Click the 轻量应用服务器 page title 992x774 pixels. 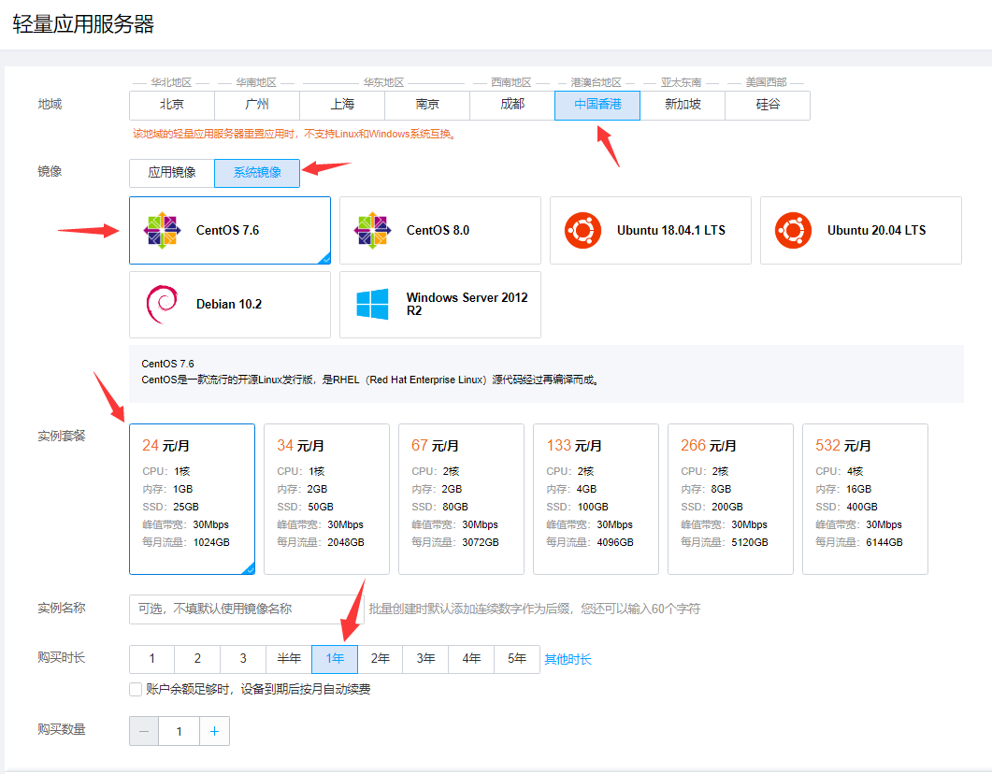point(83,24)
